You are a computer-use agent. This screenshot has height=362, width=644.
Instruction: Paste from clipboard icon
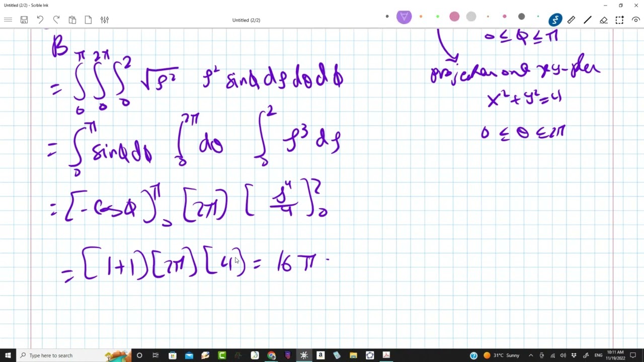(x=72, y=20)
